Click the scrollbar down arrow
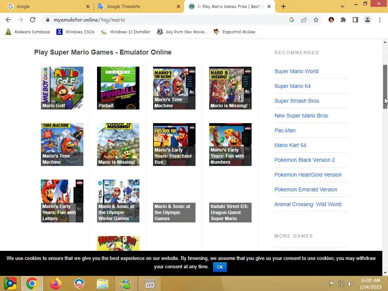 pyautogui.click(x=385, y=273)
